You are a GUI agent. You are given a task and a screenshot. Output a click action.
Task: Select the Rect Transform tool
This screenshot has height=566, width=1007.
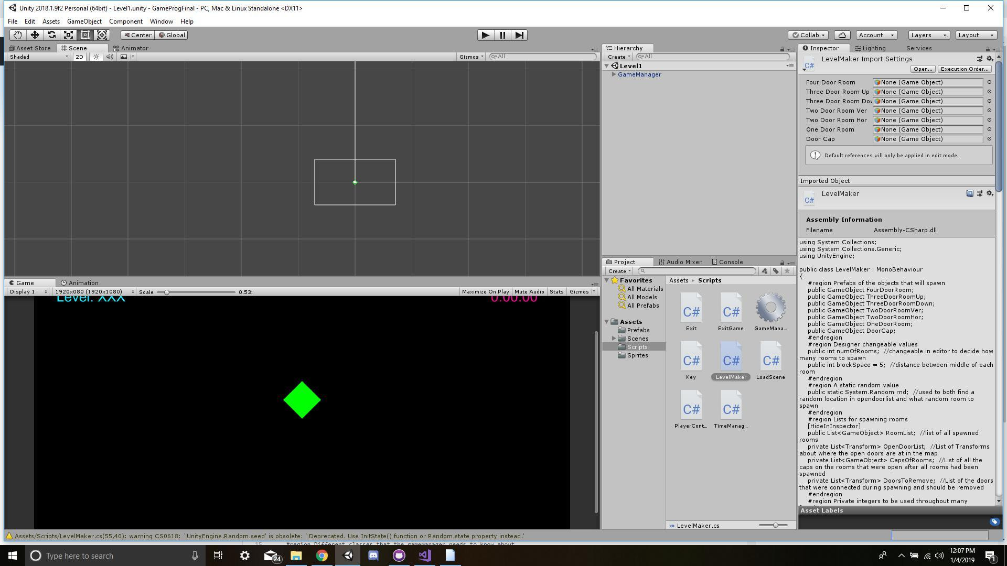click(85, 35)
